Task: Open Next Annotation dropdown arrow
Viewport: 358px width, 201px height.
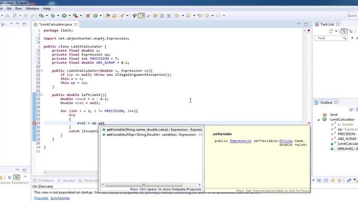Action: coord(183,16)
